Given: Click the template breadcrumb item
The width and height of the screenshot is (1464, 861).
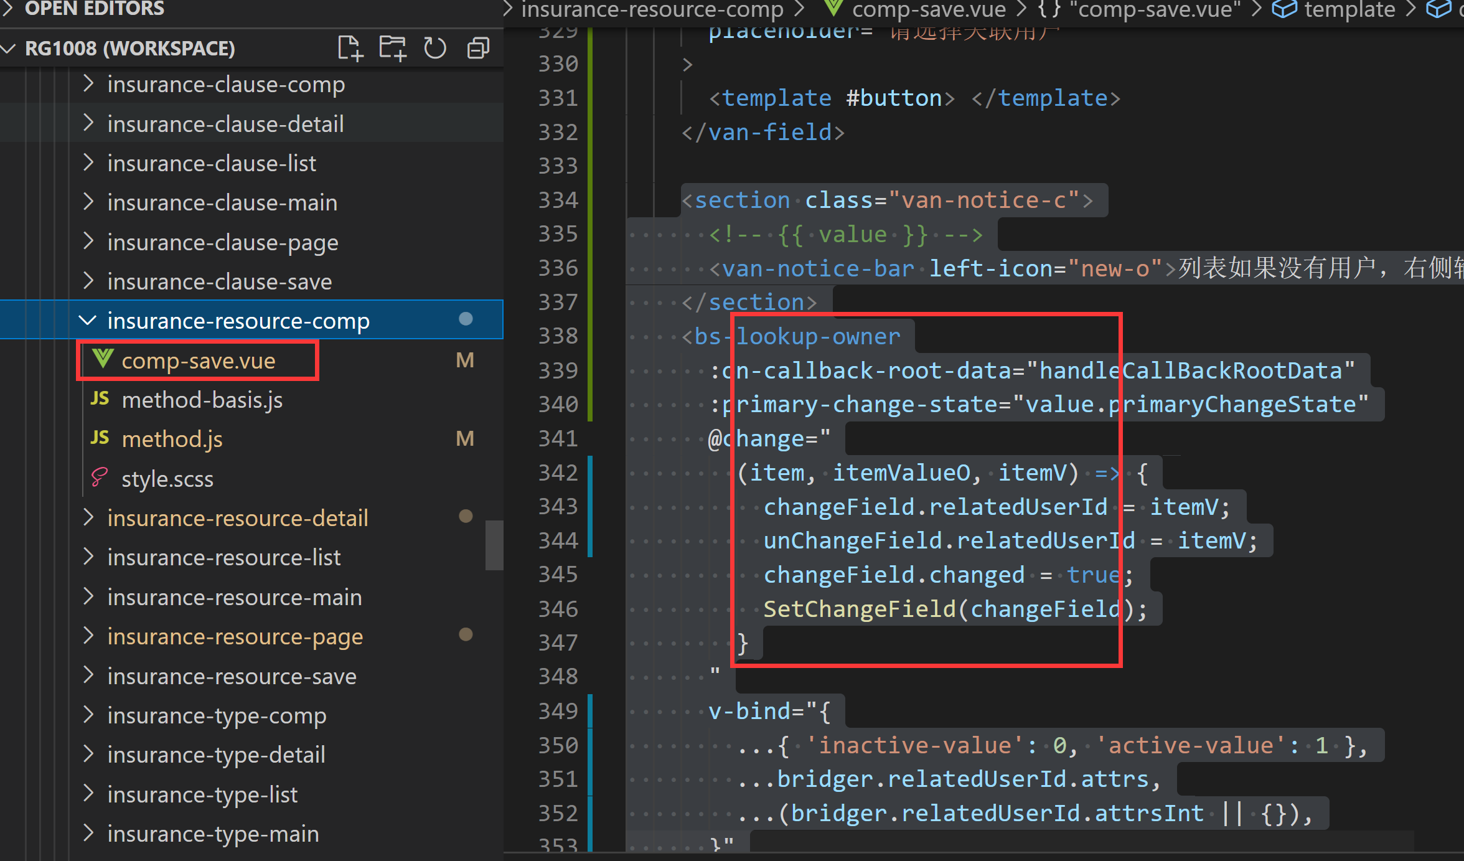Looking at the screenshot, I should [x=1350, y=9].
